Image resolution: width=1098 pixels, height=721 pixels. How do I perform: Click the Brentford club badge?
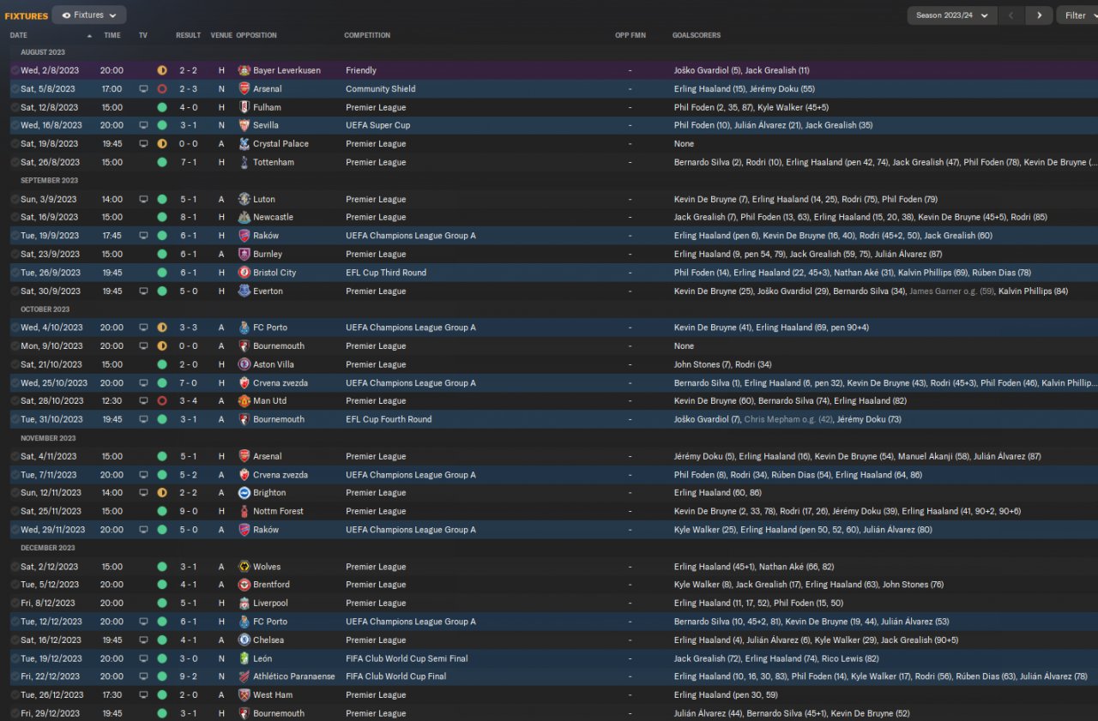coord(244,585)
